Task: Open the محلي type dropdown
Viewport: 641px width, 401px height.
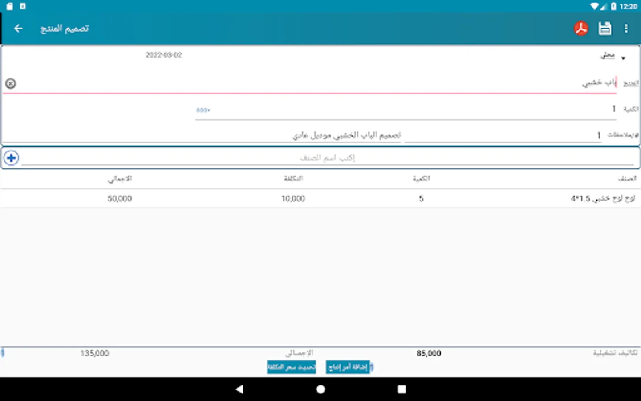Action: 613,56
